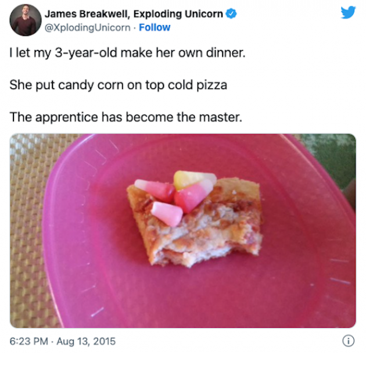Click the 6:23 PM timestamp
Image resolution: width=366 pixels, height=379 pixels.
(28, 341)
